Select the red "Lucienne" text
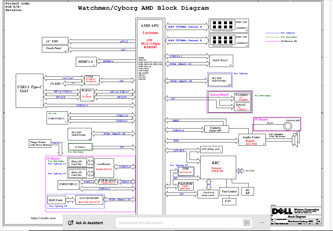 tap(150, 33)
